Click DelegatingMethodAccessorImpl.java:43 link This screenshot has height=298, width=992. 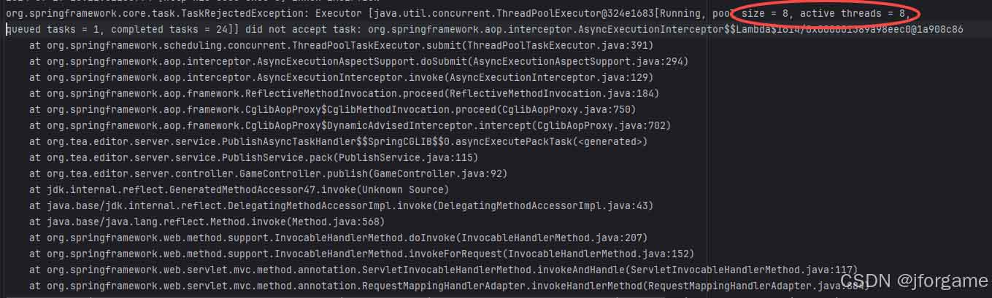pyautogui.click(x=542, y=205)
